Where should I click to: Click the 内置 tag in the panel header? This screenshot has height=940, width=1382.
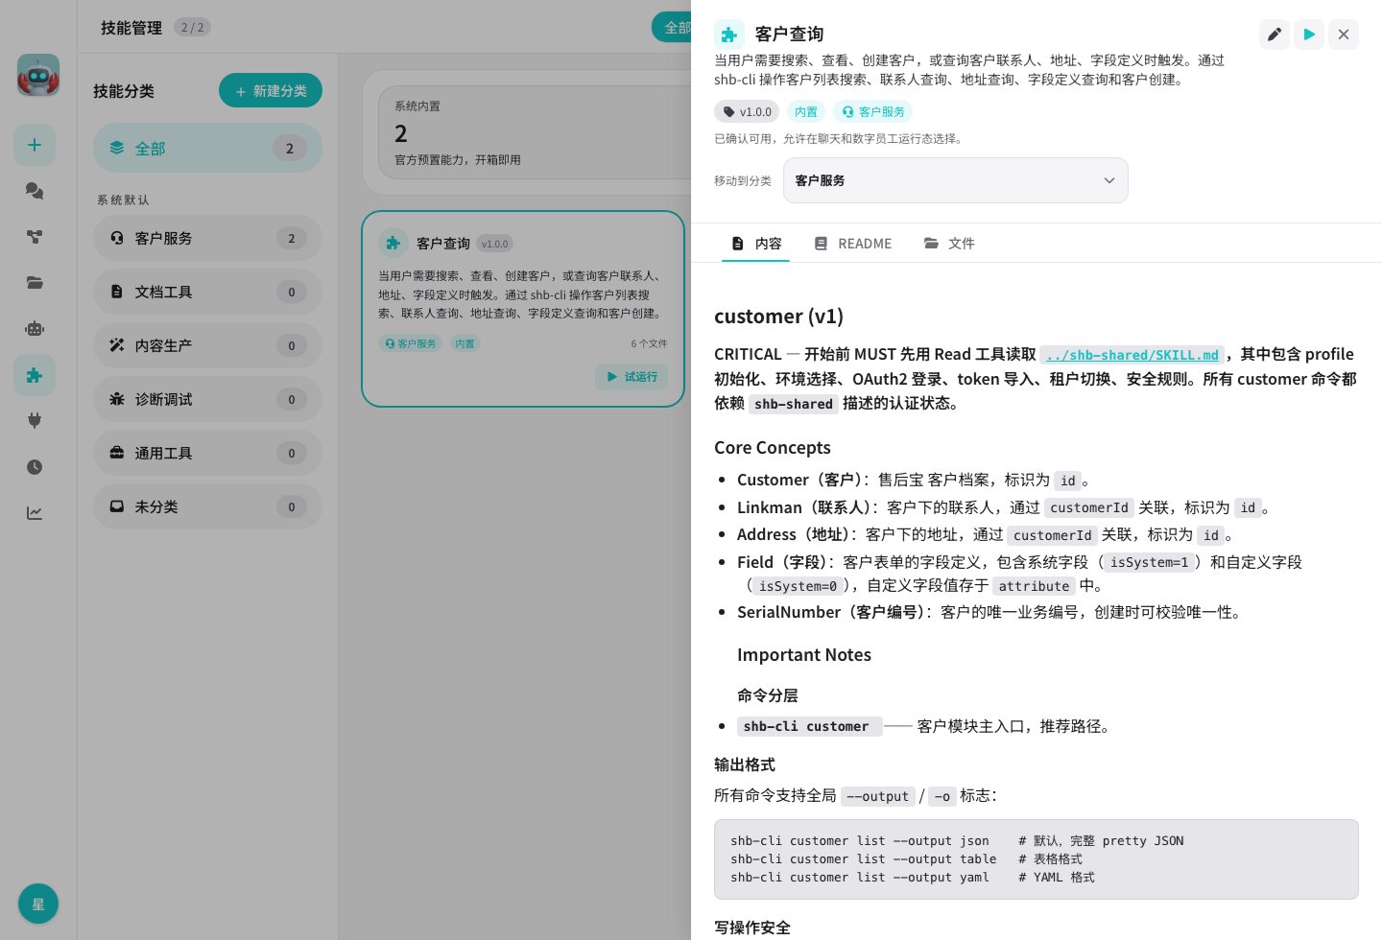click(x=806, y=112)
